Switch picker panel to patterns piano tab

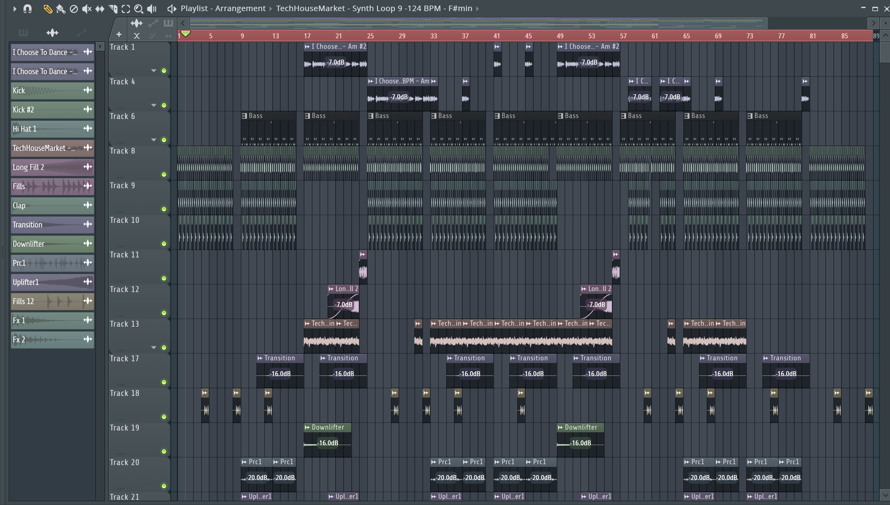tap(23, 33)
